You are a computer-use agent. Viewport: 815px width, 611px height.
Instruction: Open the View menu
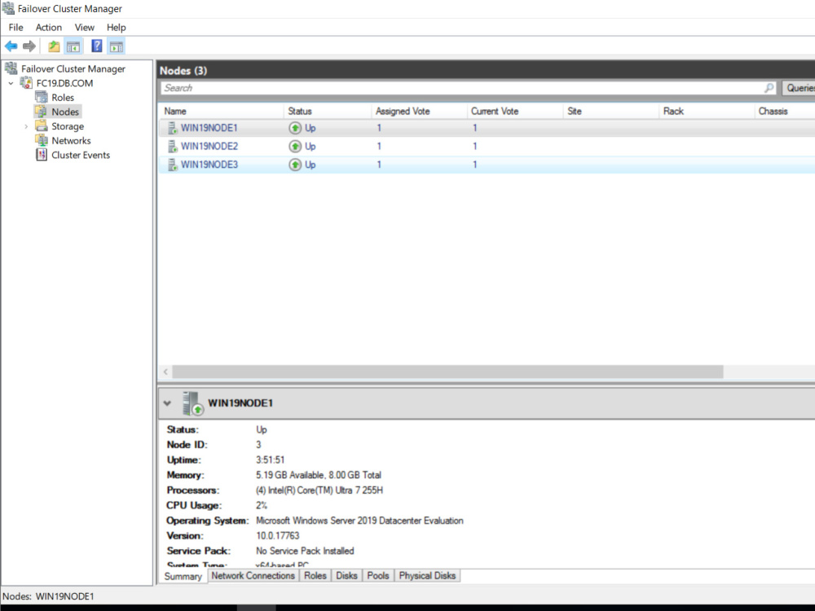click(84, 28)
